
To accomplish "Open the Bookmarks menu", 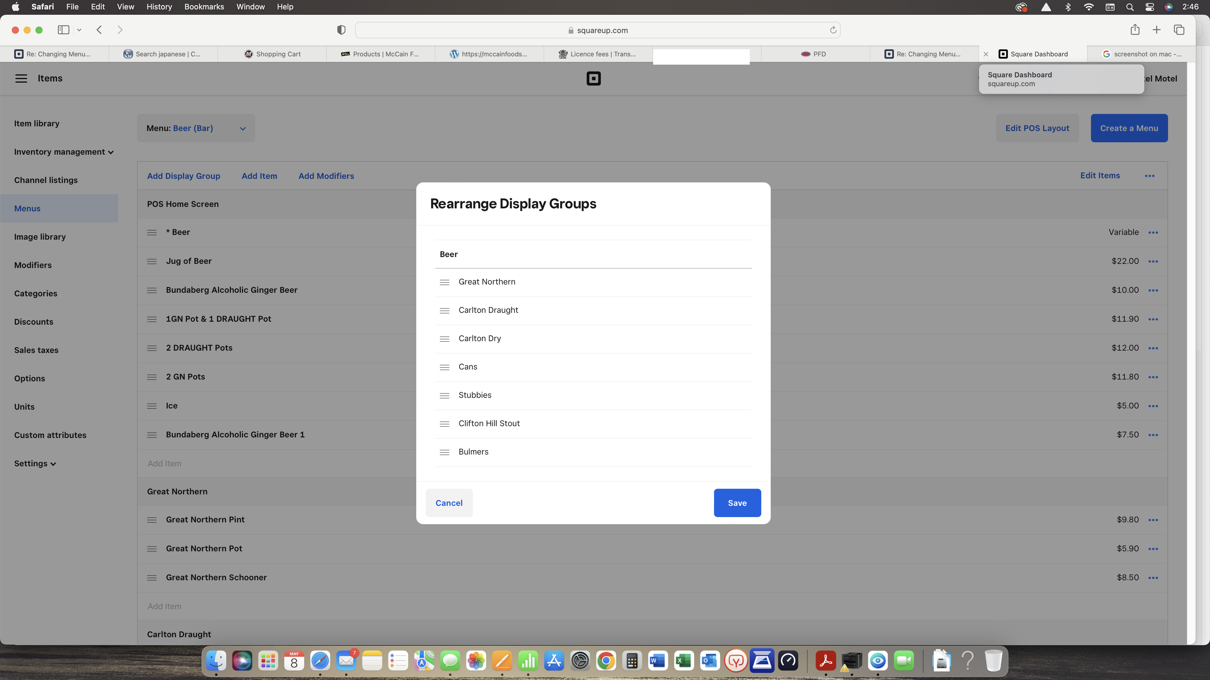I will (204, 6).
